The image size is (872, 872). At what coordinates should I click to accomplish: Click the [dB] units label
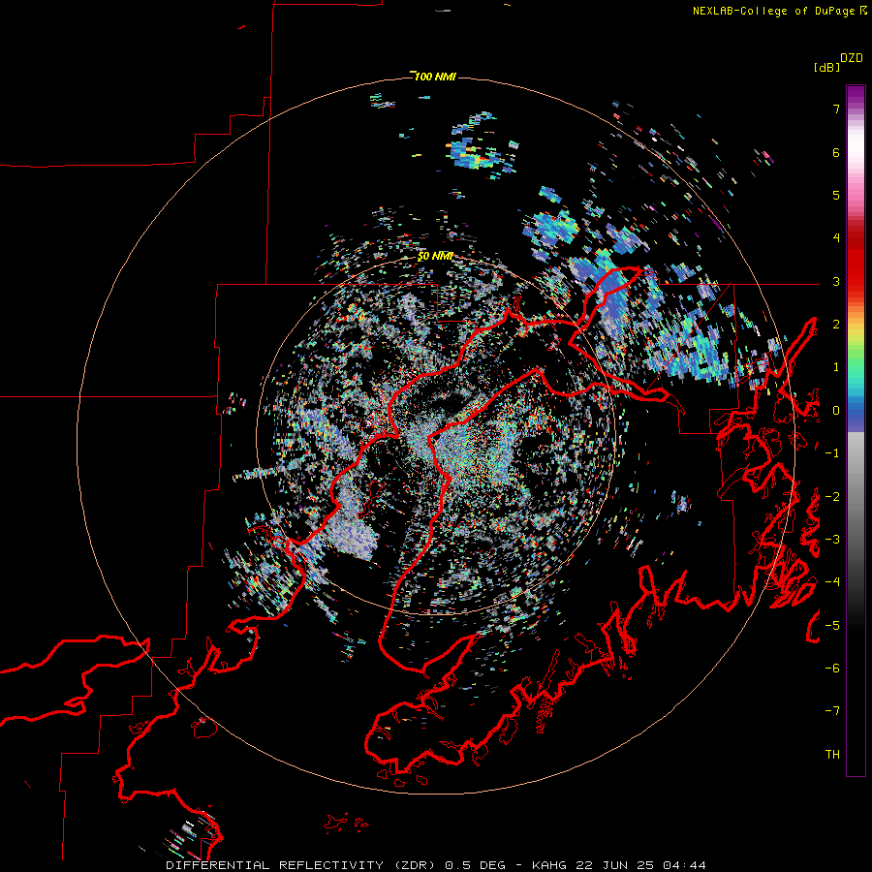826,67
